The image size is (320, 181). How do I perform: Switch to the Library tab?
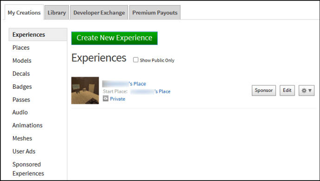[x=57, y=13]
